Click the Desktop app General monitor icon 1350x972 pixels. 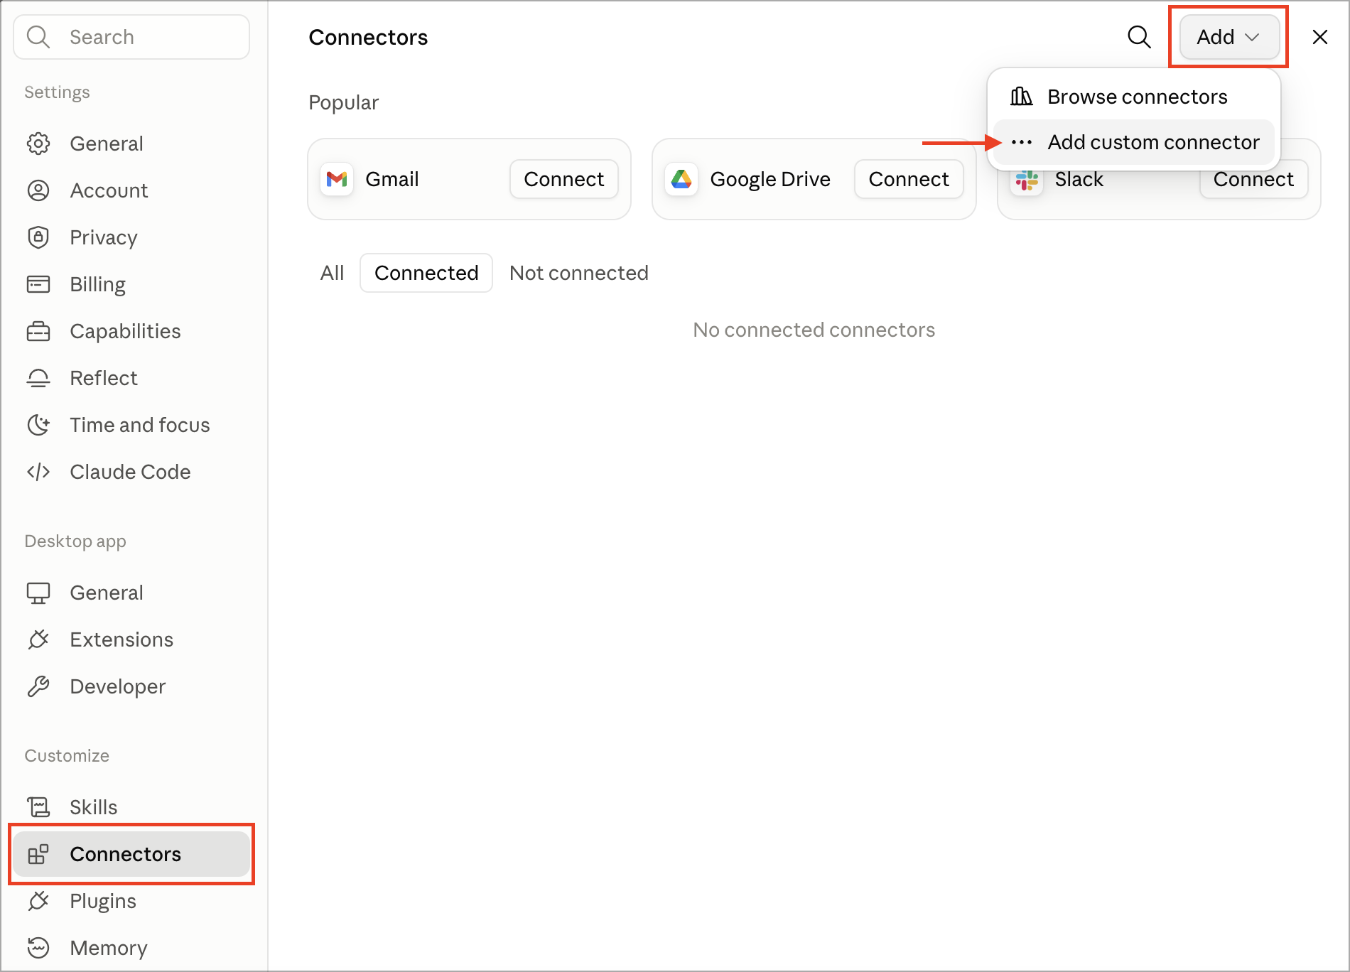tap(38, 593)
